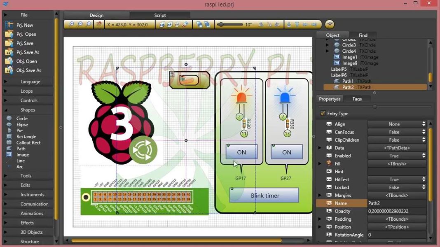
Task: Click the GP17 ON button
Action: point(241,152)
